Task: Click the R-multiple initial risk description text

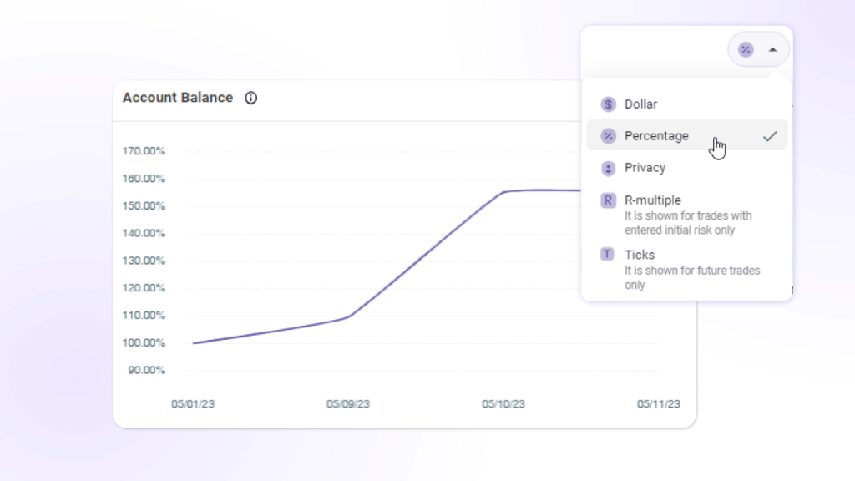Action: pyautogui.click(x=688, y=223)
